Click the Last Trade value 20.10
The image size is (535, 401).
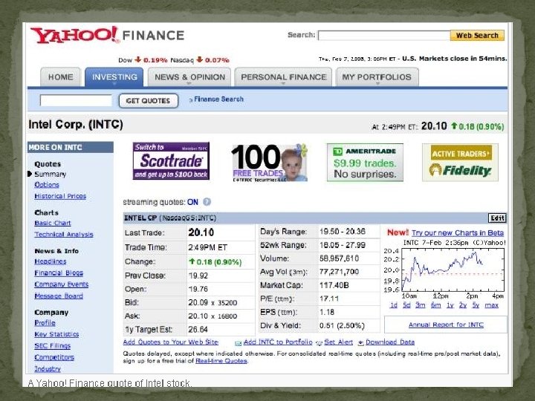(201, 232)
